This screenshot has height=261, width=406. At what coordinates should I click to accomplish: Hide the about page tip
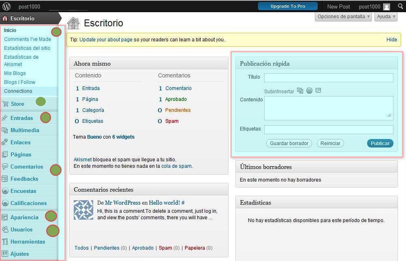point(391,40)
